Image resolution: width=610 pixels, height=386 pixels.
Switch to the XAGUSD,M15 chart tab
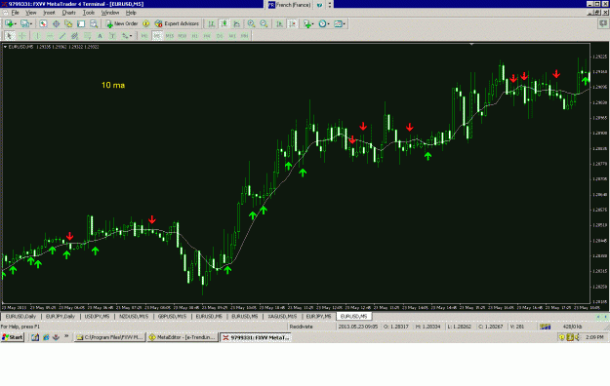[x=282, y=317]
